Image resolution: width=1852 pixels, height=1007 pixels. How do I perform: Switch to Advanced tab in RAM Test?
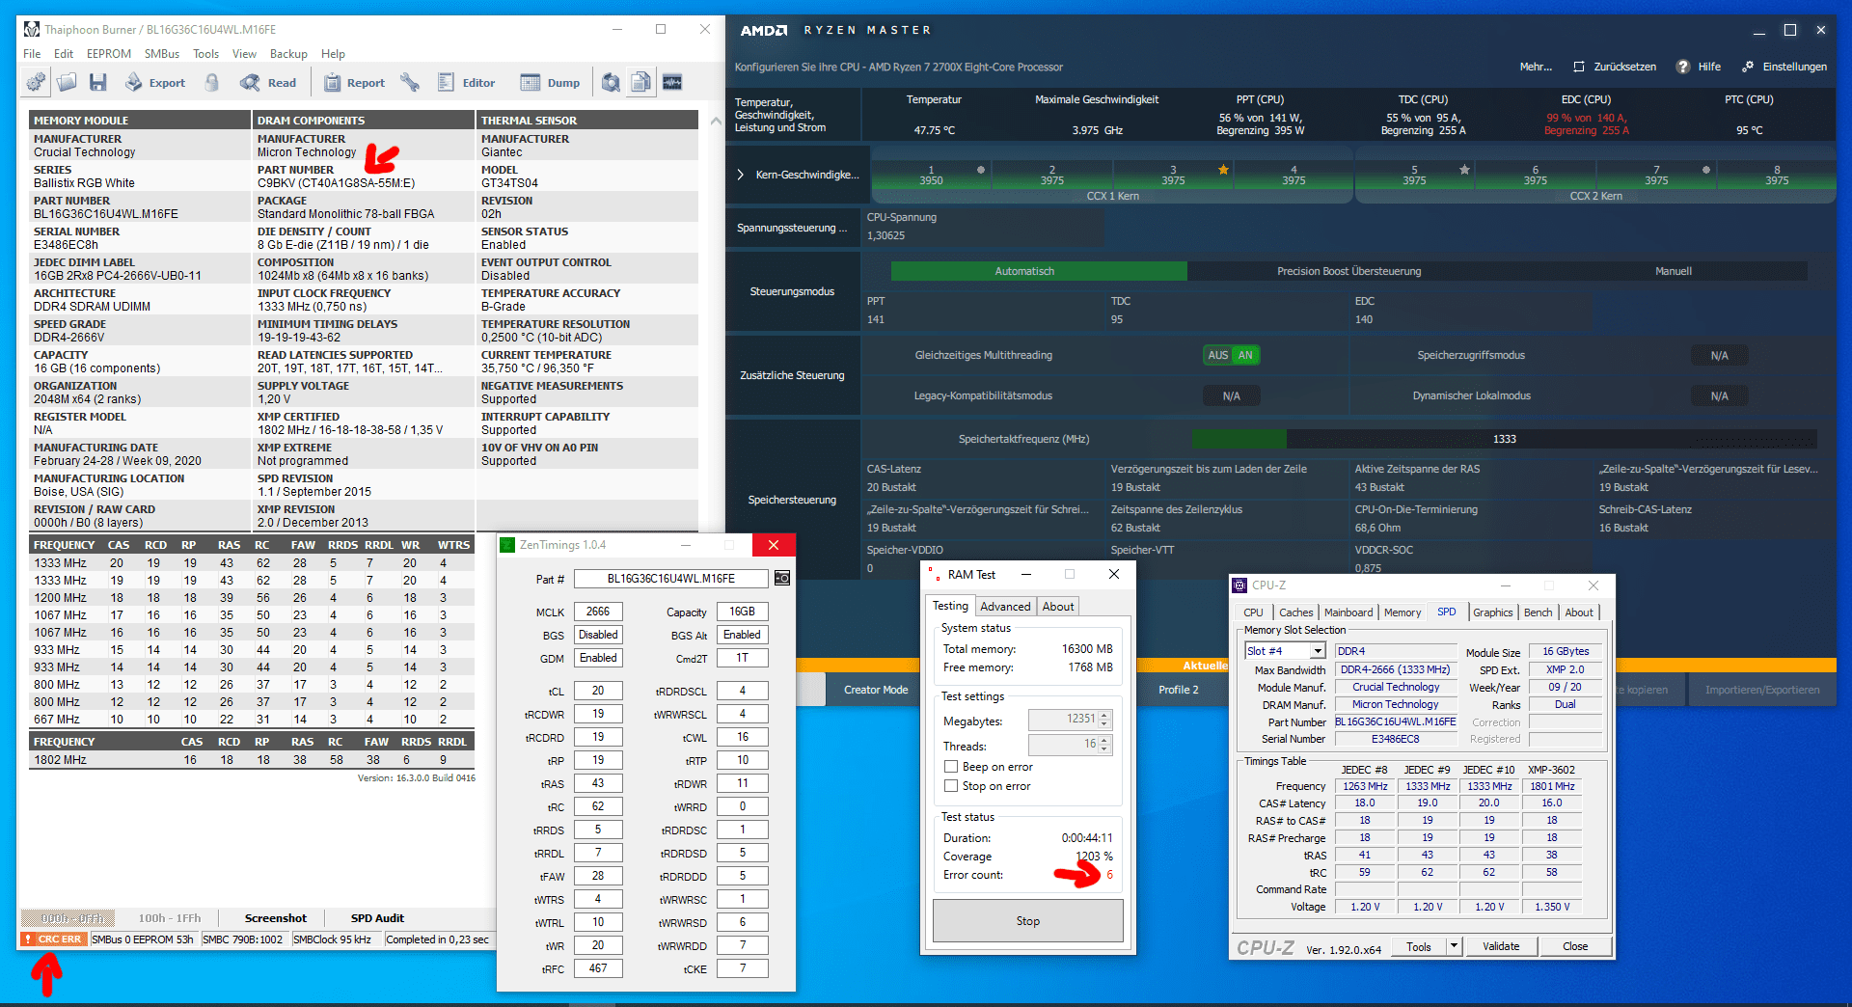point(1005,607)
